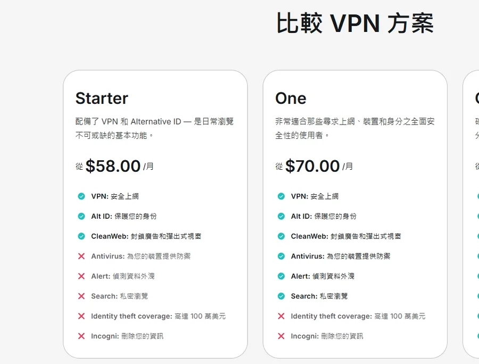This screenshot has height=364, width=479.
Task: Click the One plan $70.00 price
Action: point(312,166)
